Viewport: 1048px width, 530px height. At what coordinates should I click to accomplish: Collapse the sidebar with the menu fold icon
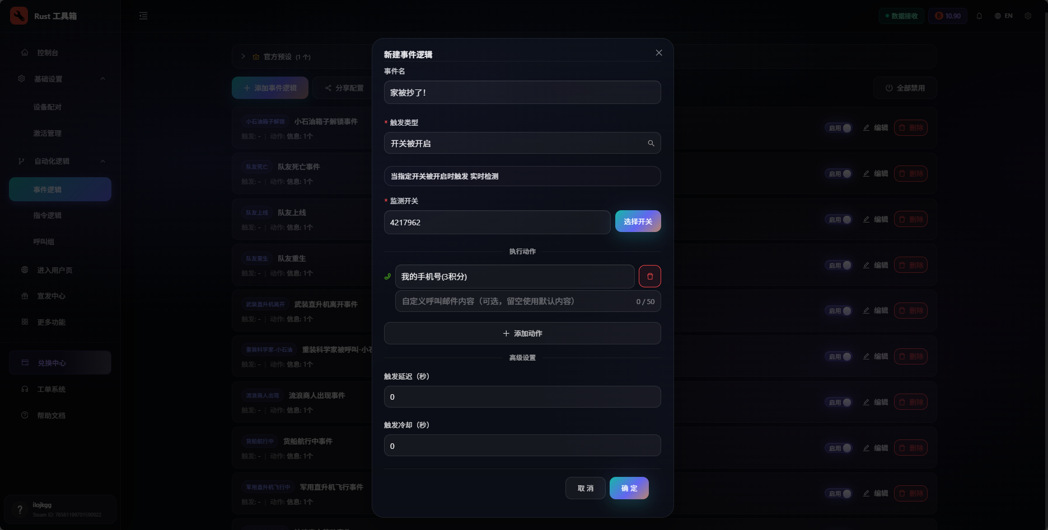pyautogui.click(x=143, y=16)
